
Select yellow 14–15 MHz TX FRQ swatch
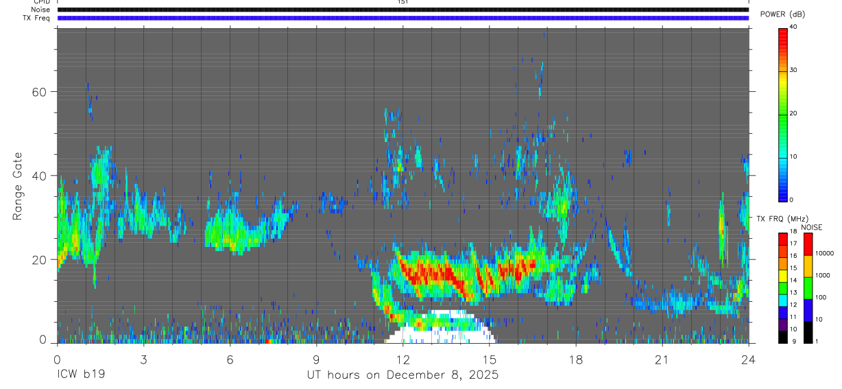(783, 276)
